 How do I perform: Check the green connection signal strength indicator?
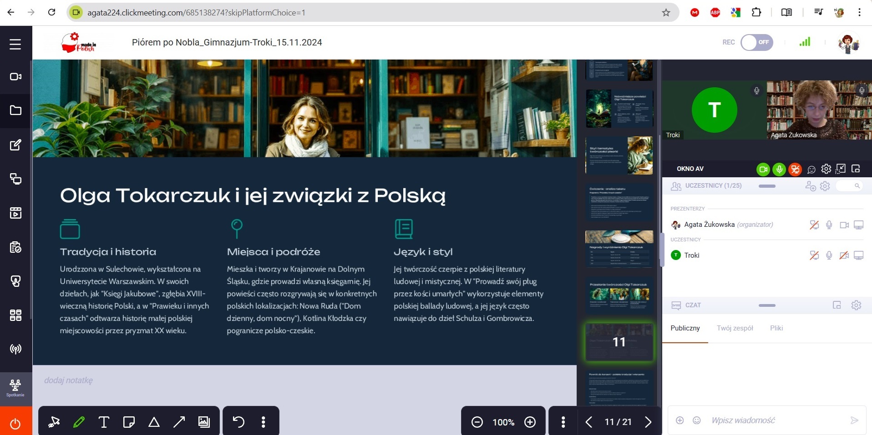point(805,42)
